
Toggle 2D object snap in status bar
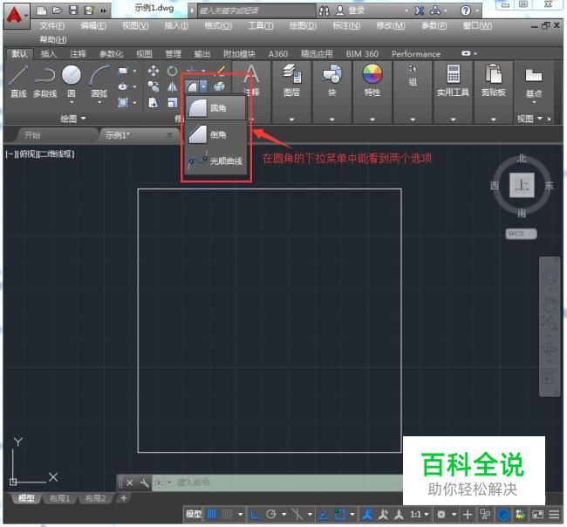click(x=339, y=514)
